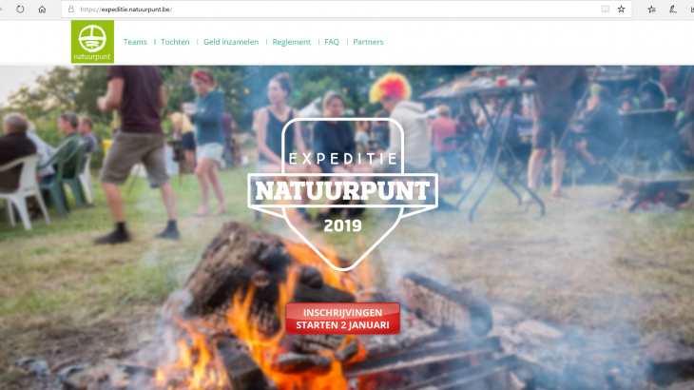The image size is (694, 390).
Task: Add this page to favorites star
Action: click(x=622, y=10)
